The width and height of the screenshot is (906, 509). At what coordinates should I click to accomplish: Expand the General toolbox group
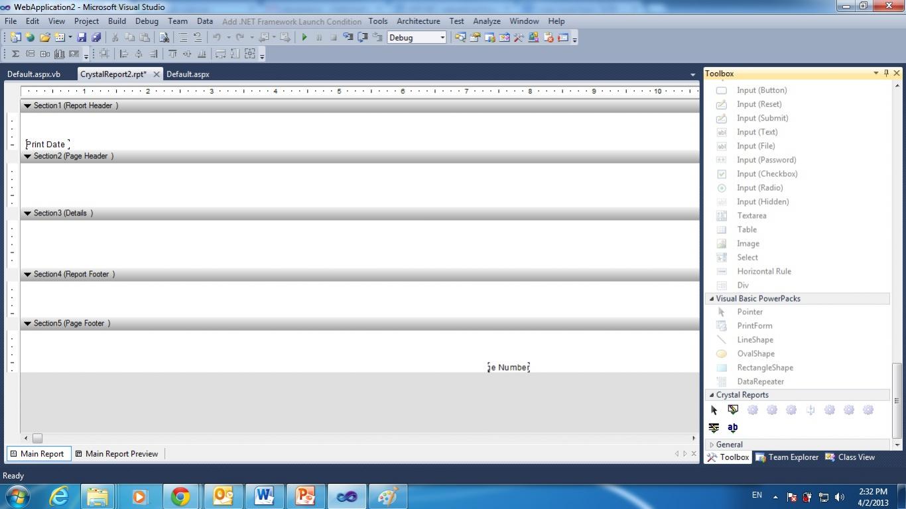tap(712, 445)
